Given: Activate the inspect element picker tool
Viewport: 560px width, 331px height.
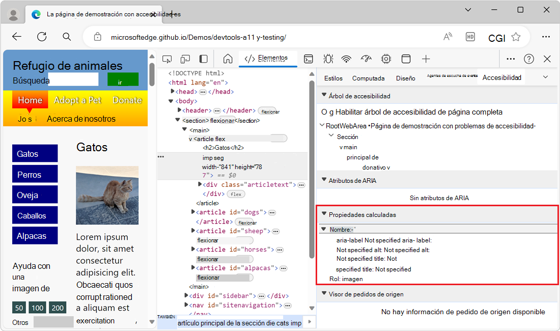Looking at the screenshot, I should (x=167, y=59).
